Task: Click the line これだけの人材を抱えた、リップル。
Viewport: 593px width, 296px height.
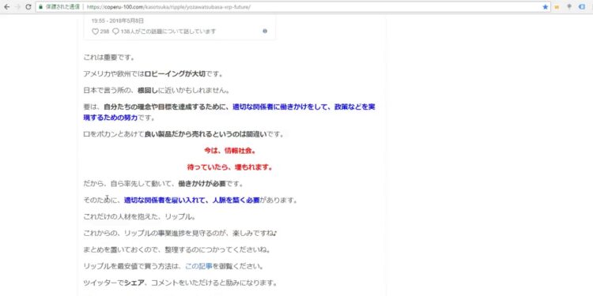Action: 139,217
